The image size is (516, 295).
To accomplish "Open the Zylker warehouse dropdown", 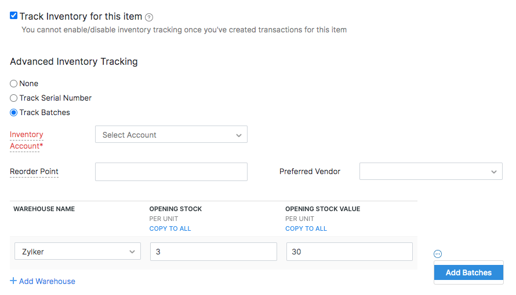I will (x=77, y=252).
